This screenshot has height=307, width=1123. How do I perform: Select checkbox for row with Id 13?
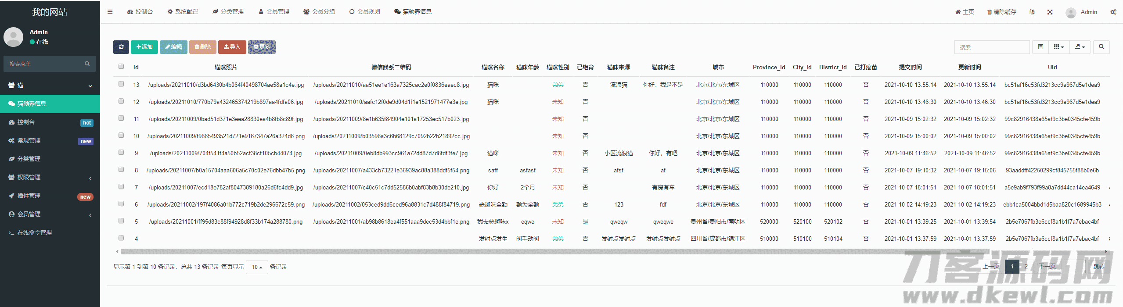(x=121, y=84)
